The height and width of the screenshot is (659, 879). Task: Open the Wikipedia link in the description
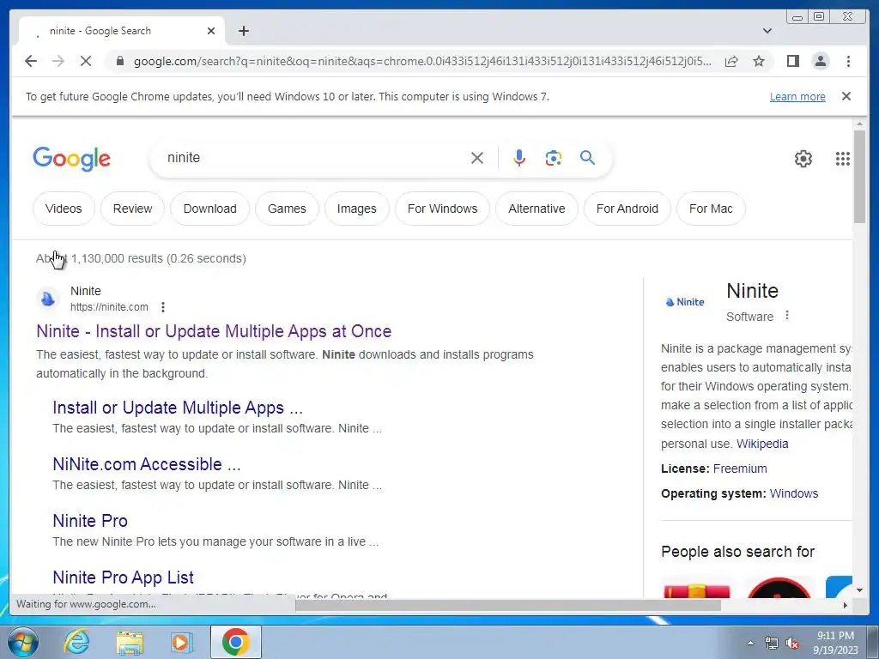tap(762, 444)
